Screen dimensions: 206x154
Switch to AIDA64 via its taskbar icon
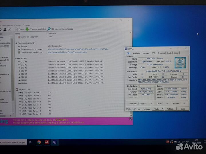click(47, 142)
